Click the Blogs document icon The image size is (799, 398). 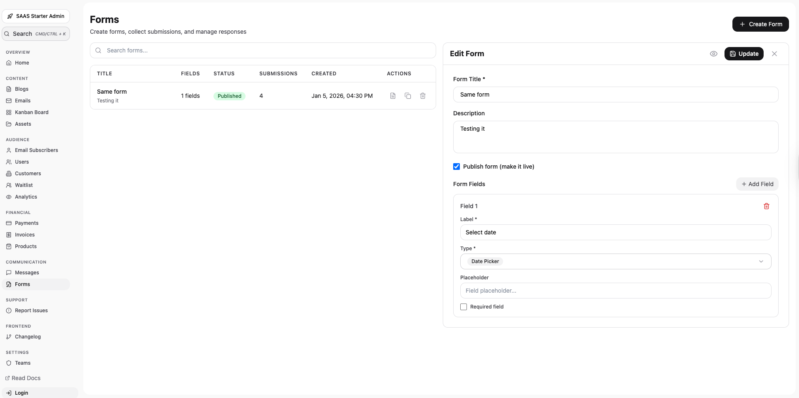point(9,89)
